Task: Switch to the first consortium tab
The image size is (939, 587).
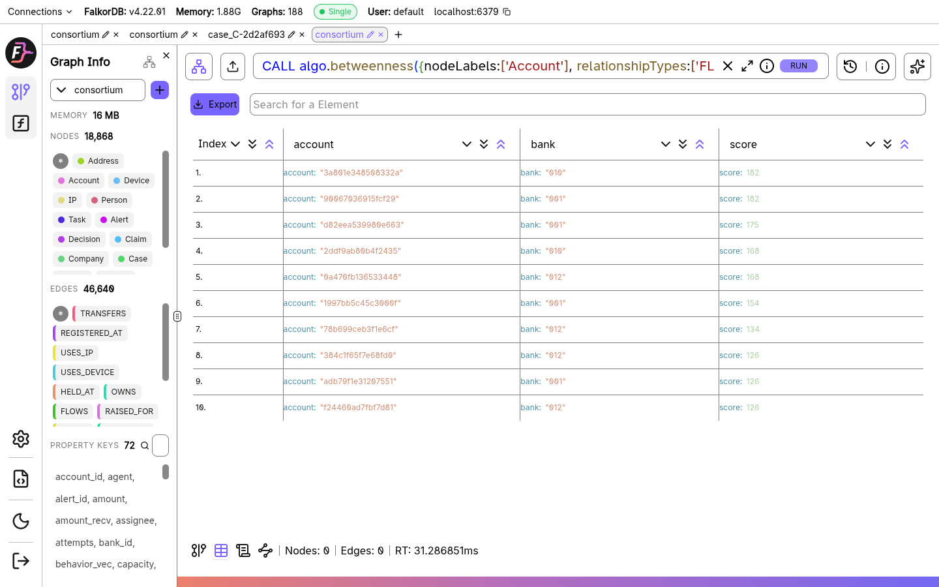Action: [75, 35]
